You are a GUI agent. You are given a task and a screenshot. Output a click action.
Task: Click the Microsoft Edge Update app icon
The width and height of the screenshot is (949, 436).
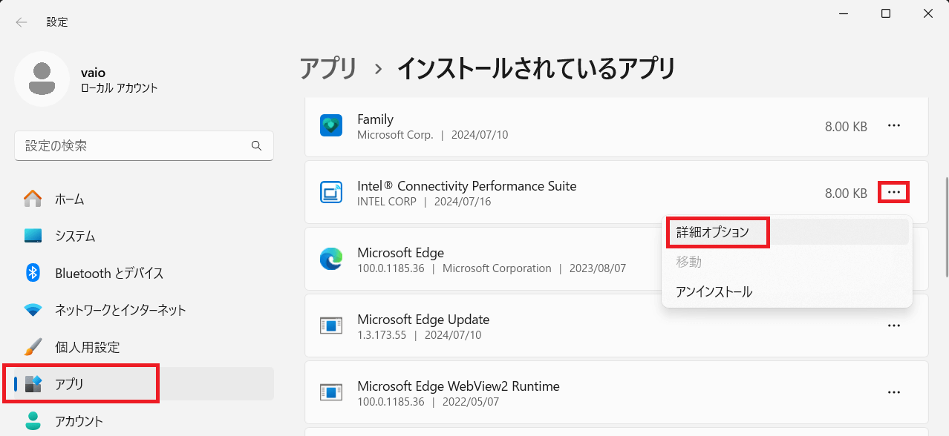pos(330,326)
